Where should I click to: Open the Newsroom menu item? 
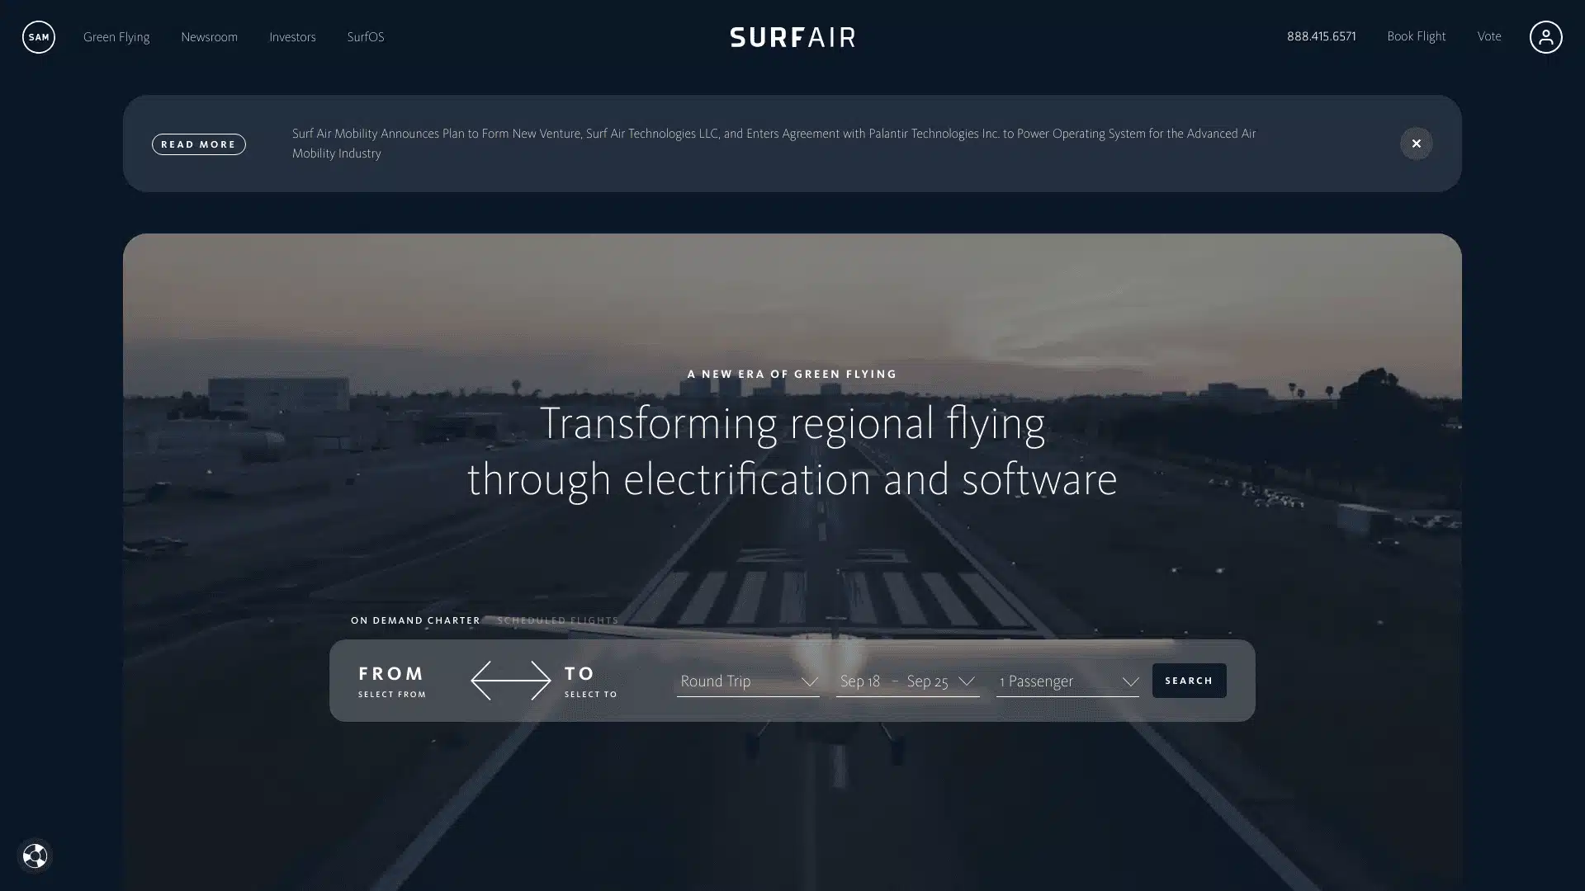[209, 37]
